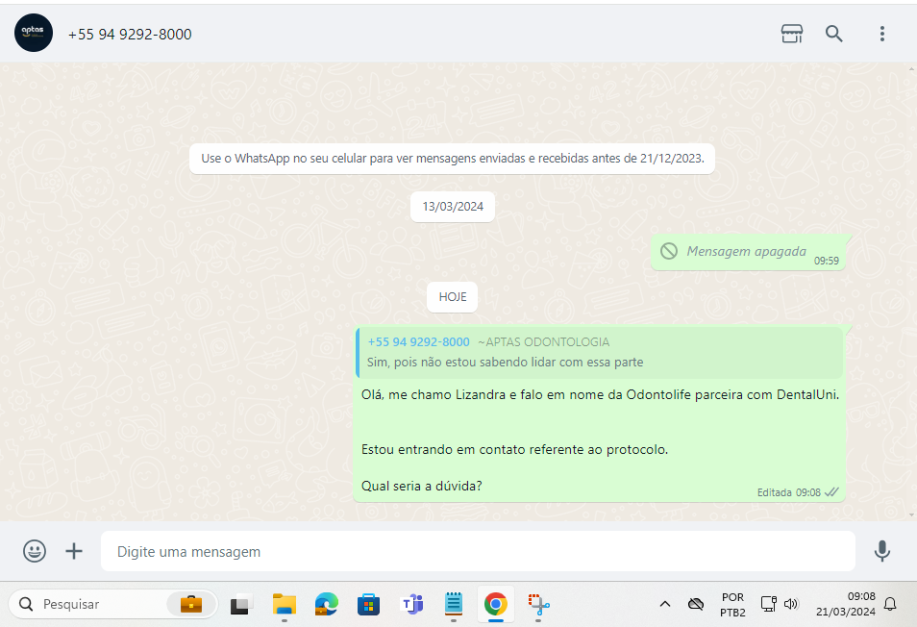
Task: Click the briefcase icon in the search box
Action: (190, 604)
